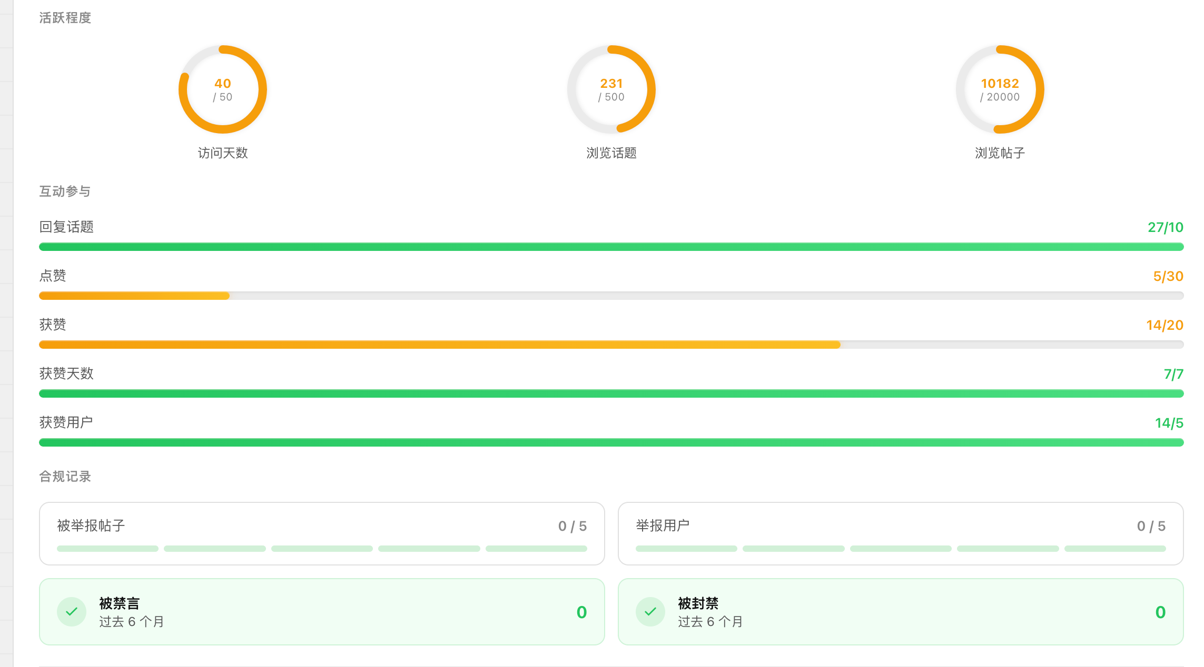Screen dimensions: 1204x667
Task: Click the 被禁言 green checkmark icon
Action: click(72, 612)
